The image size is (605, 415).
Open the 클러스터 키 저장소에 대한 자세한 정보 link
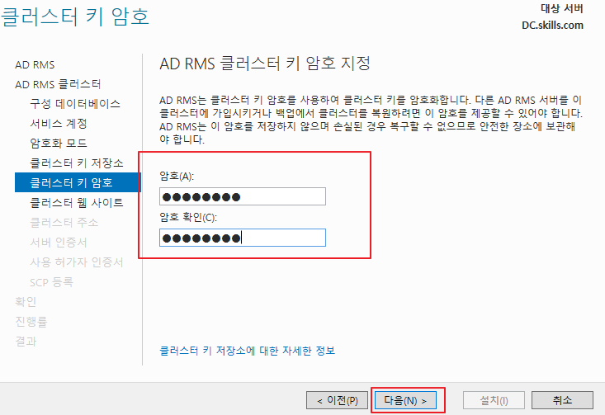(x=248, y=351)
